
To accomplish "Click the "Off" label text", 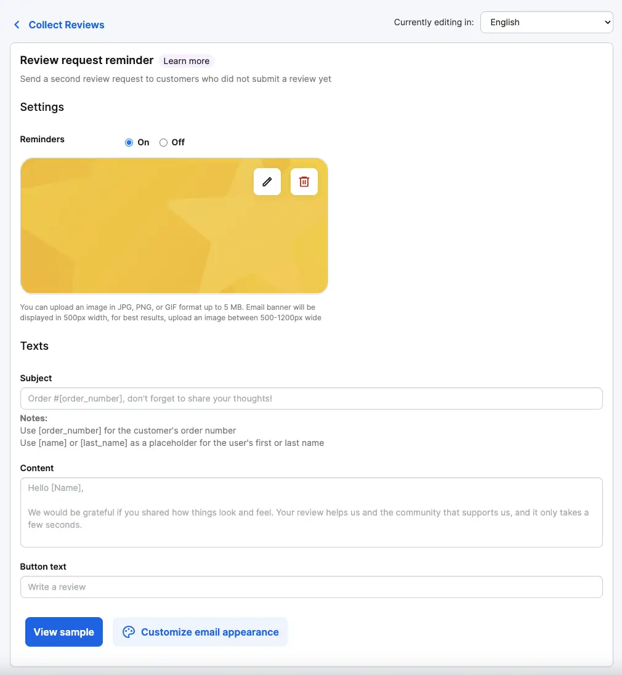I will (x=178, y=142).
